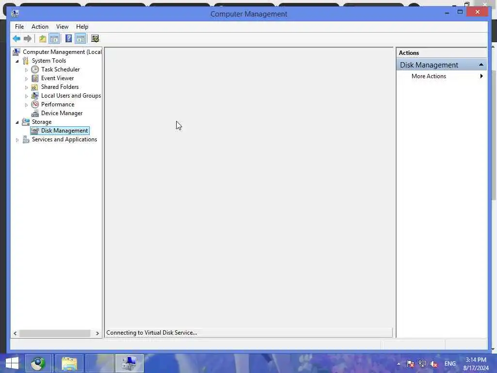The height and width of the screenshot is (373, 497).
Task: Click the Up one level folder icon
Action: (43, 39)
